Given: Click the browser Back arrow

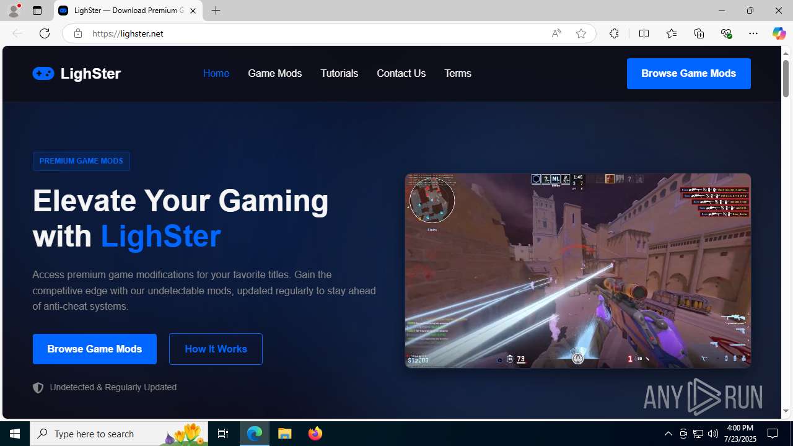Looking at the screenshot, I should coord(17,33).
